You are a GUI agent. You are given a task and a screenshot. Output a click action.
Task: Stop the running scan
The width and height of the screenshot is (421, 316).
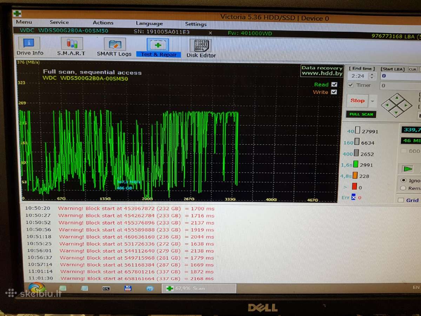point(357,101)
